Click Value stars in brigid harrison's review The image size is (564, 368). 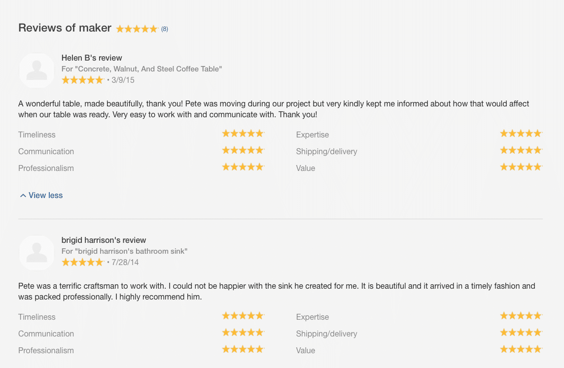click(521, 349)
